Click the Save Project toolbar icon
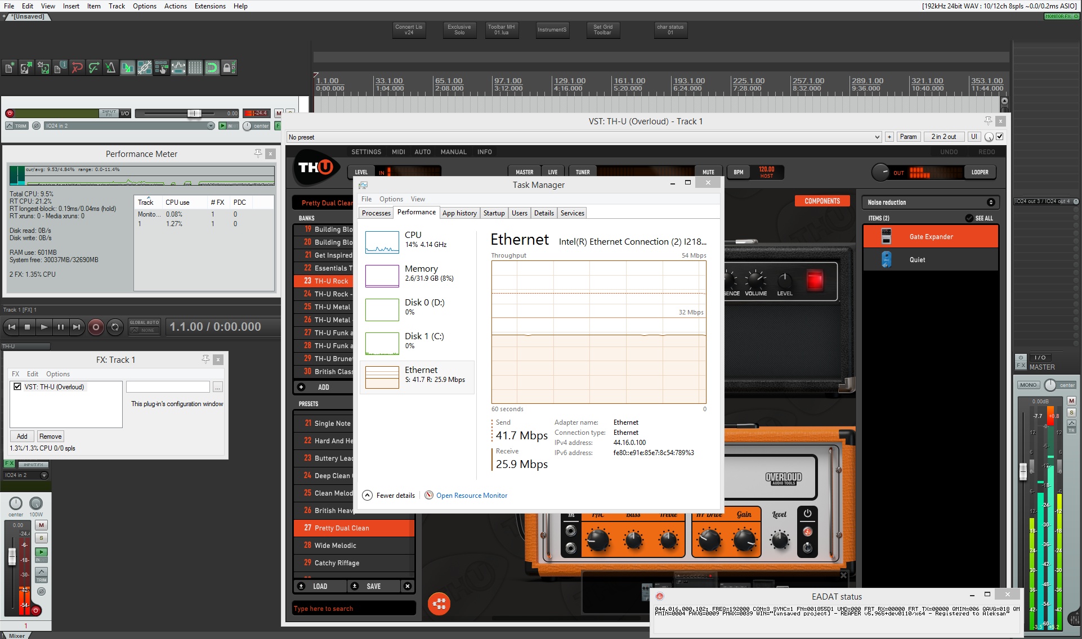Screen dimensions: 1082x639 point(43,68)
